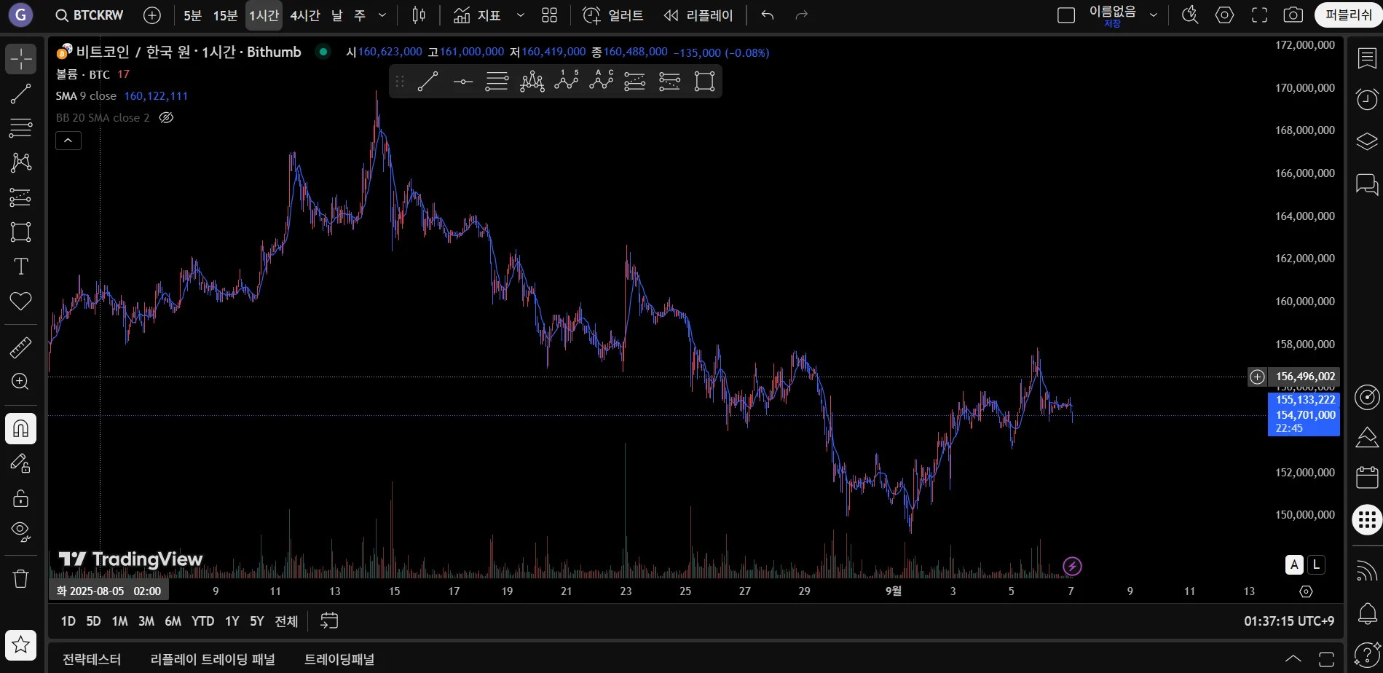Viewport: 1383px width, 673px height.
Task: Open the candlestick chart style picker
Action: click(x=419, y=15)
